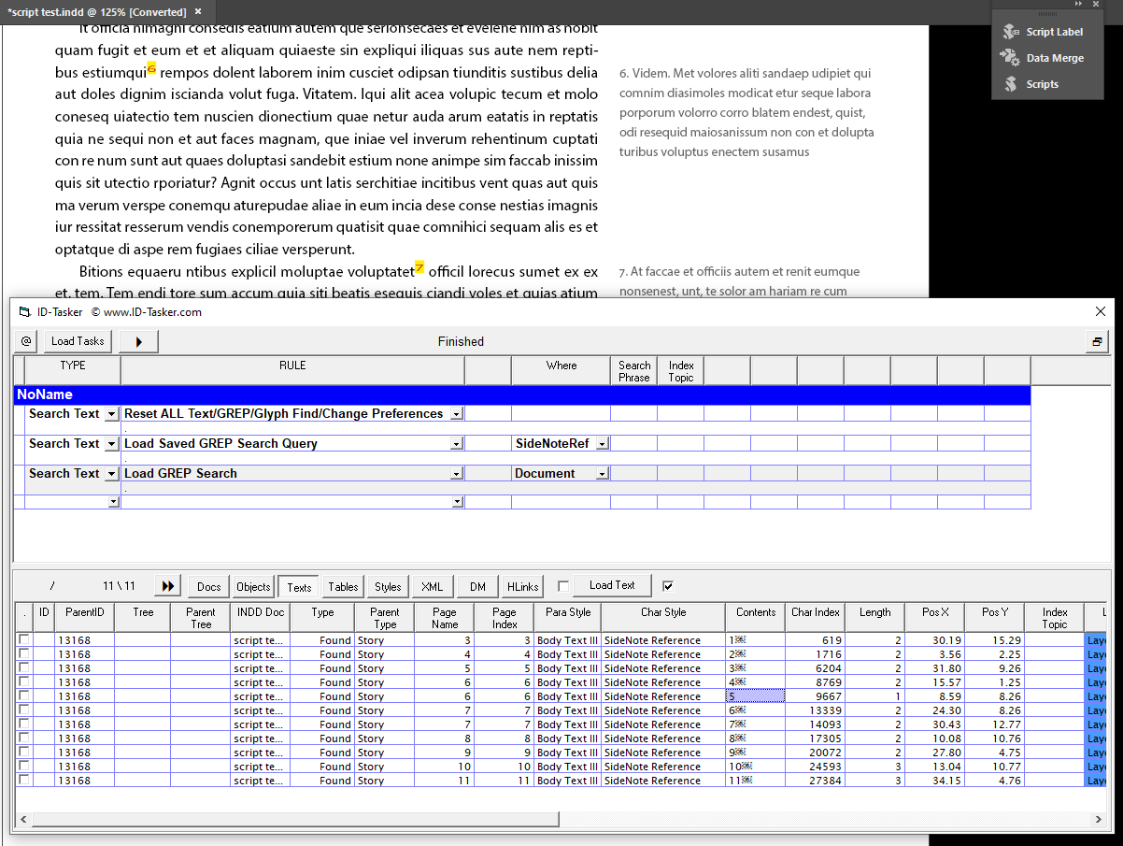Click the panel icon in the top-right corner

(x=1096, y=341)
